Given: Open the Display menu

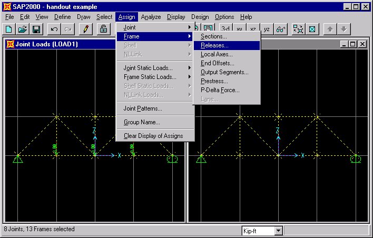Looking at the screenshot, I should point(176,17).
